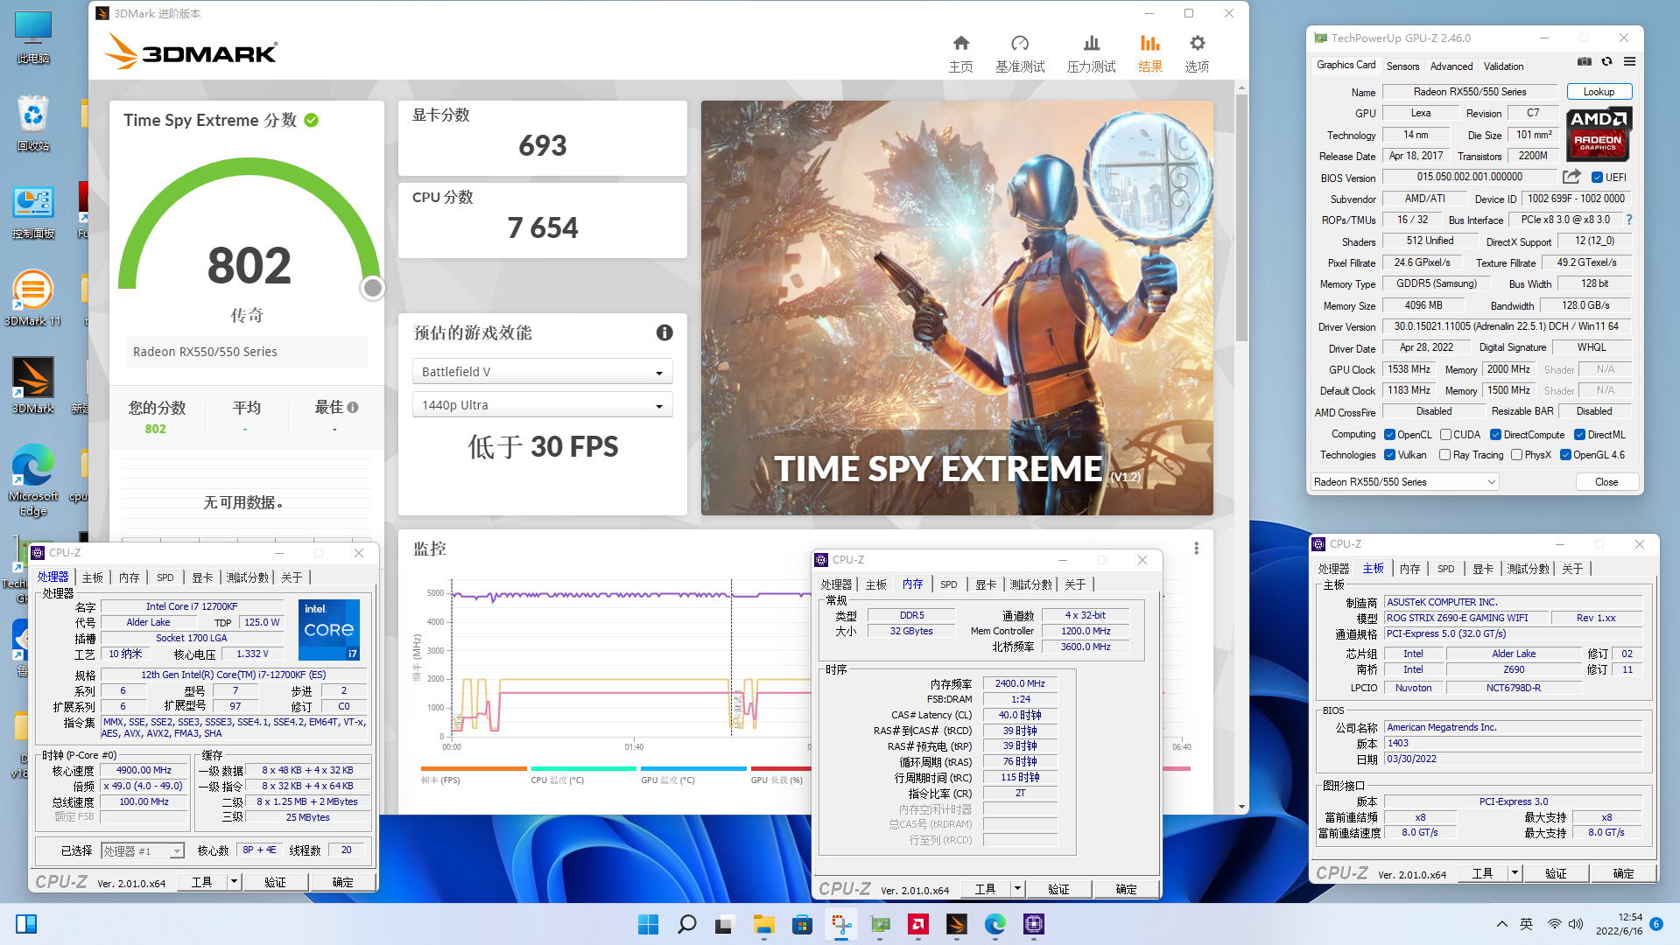Image resolution: width=1680 pixels, height=945 pixels.
Task: Expand tools dropdown arrow in mainboard CPU-Z window
Action: [x=1515, y=873]
